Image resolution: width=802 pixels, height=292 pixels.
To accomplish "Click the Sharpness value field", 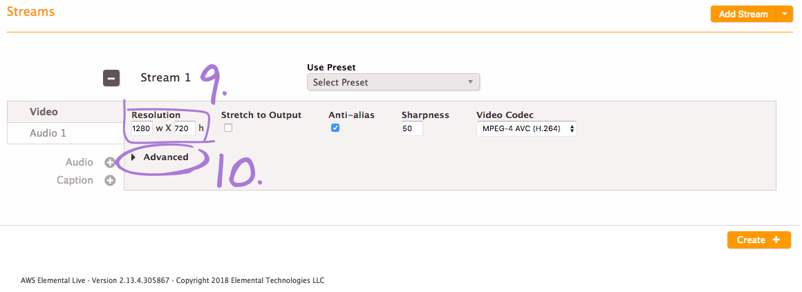I will click(x=412, y=128).
